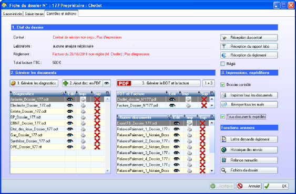This screenshot has height=194, width=296.
Task: Click the red cross for Facture_Dossier_N°177.pdf
Action: (x=204, y=105)
